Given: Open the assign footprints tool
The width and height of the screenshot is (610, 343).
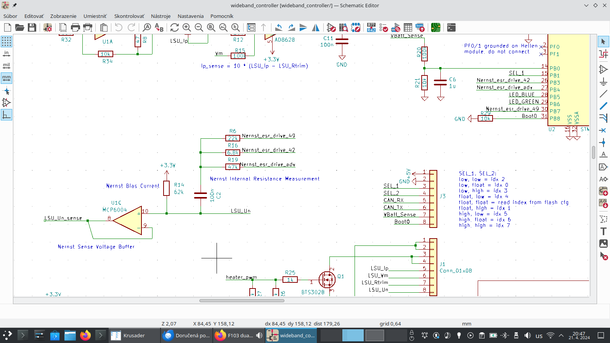Looking at the screenshot, I should click(396, 27).
